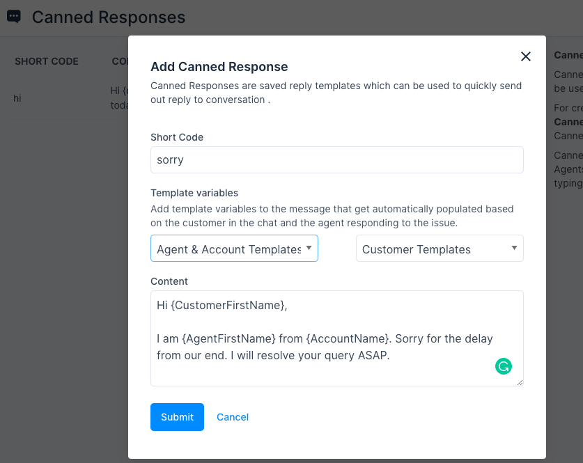Click the resize handle on Content textarea
This screenshot has width=583, height=463.
520,384
